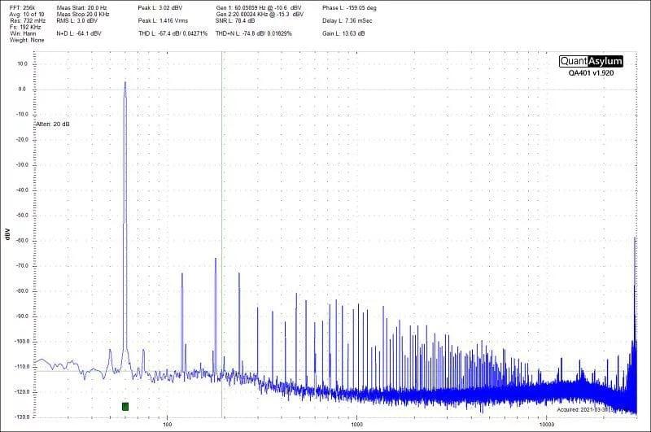
Task: Click the 'Res: 732 mHz' readout
Action: [x=28, y=20]
